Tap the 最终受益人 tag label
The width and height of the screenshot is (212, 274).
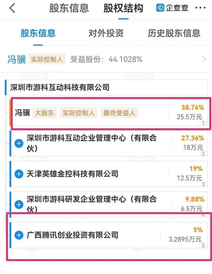(x=119, y=113)
